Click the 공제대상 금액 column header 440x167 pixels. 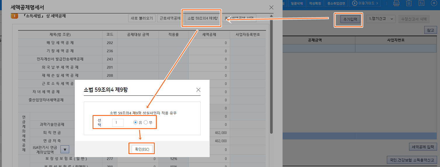[x=138, y=34]
